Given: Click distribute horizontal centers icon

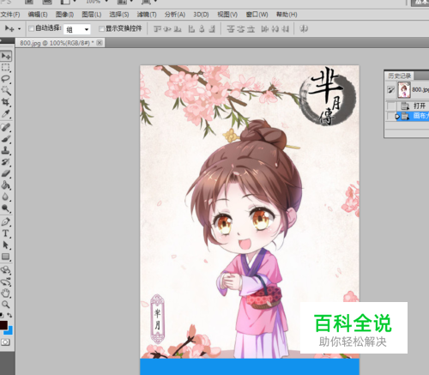Looking at the screenshot, I should tap(275, 29).
